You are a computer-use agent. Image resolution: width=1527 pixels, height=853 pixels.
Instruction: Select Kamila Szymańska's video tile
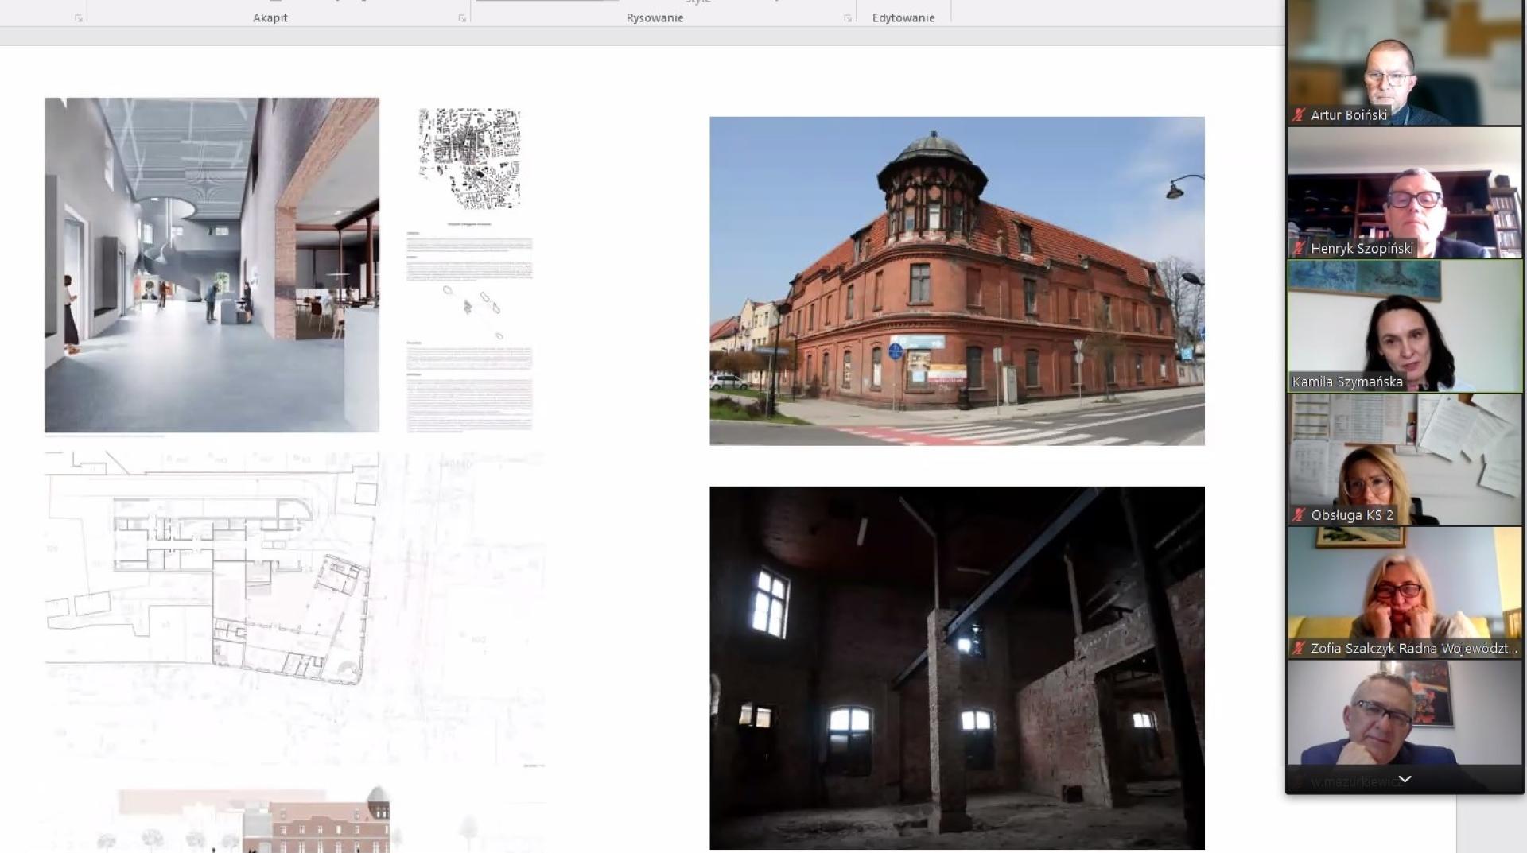pos(1405,327)
